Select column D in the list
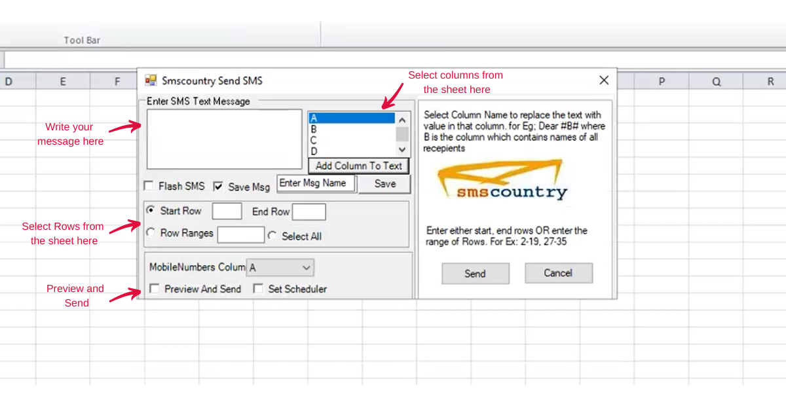The height and width of the screenshot is (406, 786). [x=352, y=151]
